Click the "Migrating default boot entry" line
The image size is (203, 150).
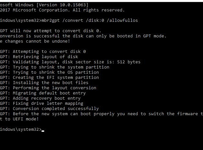49,93
